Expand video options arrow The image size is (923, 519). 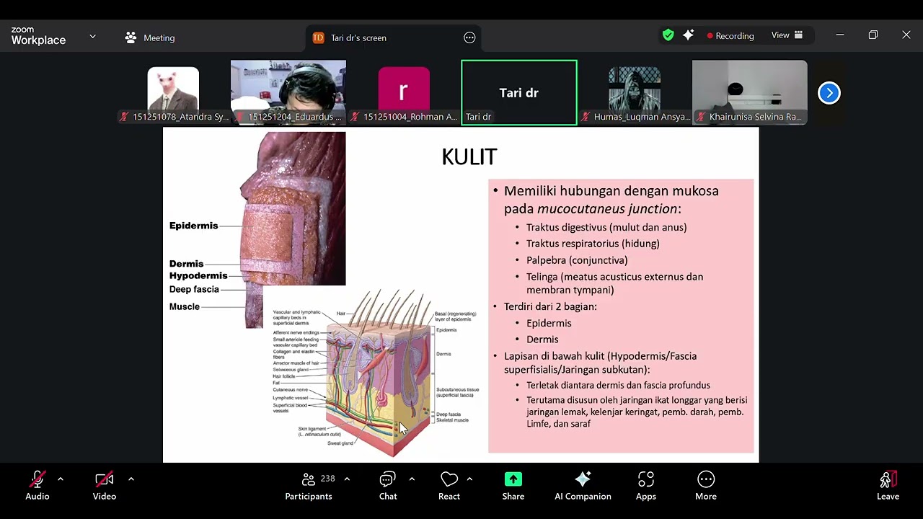point(131,479)
